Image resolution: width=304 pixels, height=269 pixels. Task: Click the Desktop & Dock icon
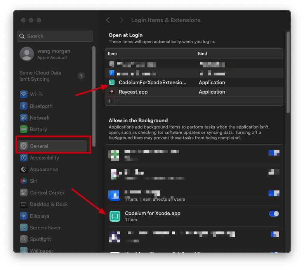[x=24, y=204]
